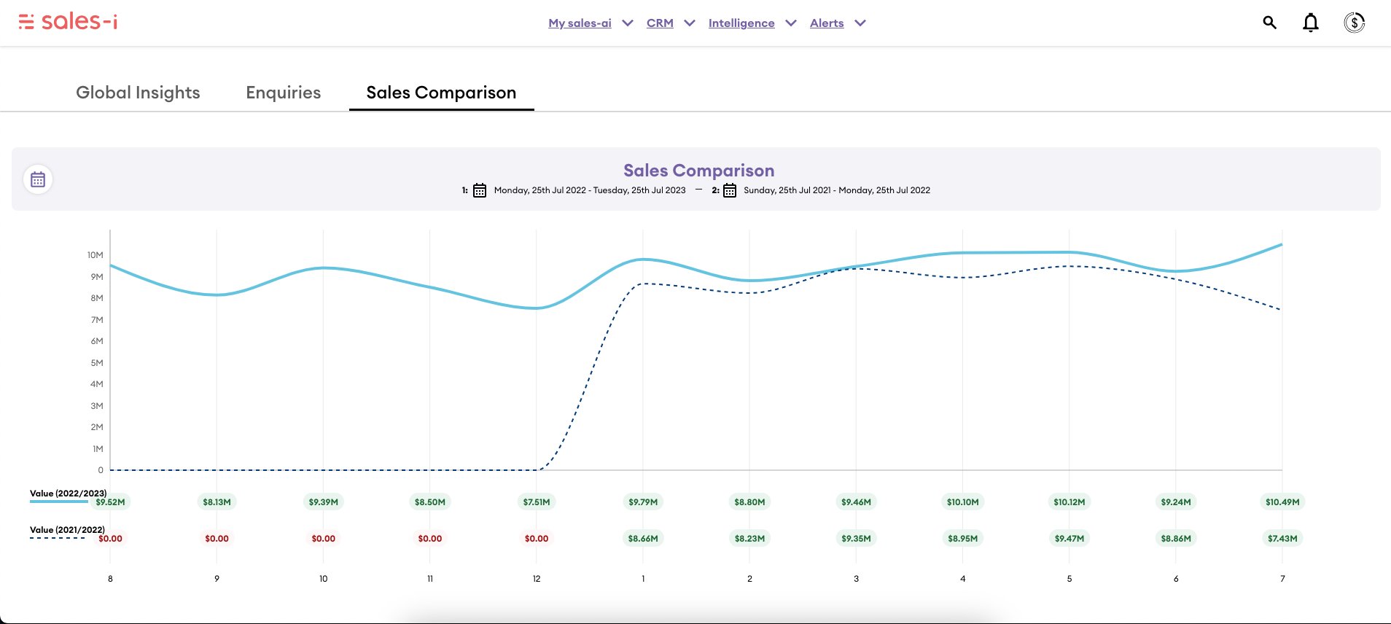Click the sales-i hamburger logo icon
This screenshot has height=624, width=1391.
pyautogui.click(x=26, y=22)
